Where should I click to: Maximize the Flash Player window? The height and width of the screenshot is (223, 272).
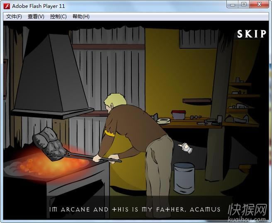click(x=243, y=5)
